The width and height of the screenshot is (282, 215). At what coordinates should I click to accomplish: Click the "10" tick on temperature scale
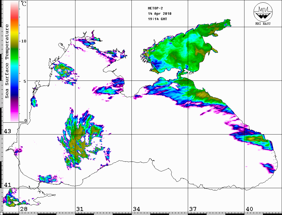[24, 41]
